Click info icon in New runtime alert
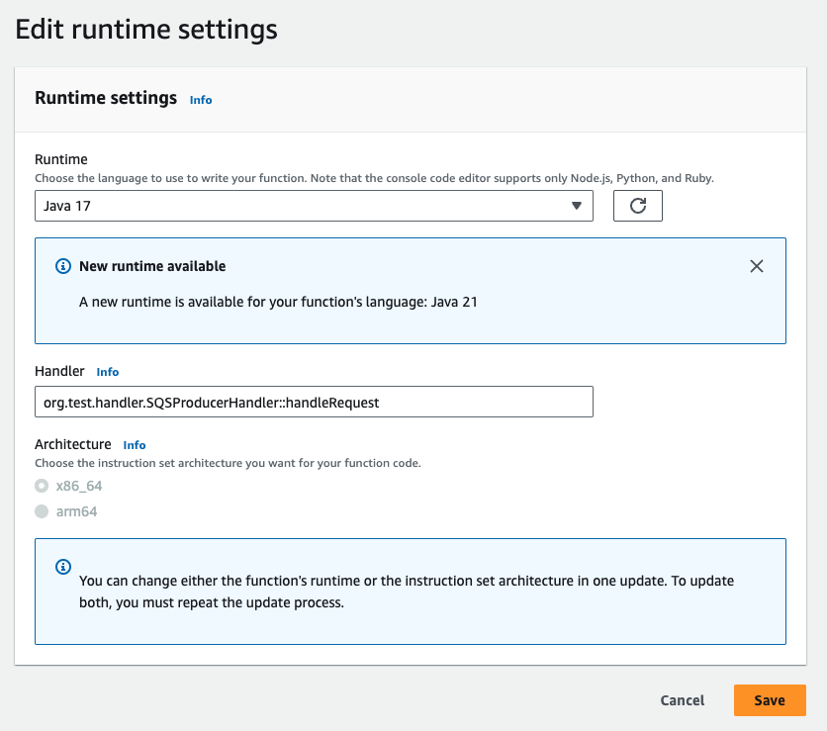Image resolution: width=827 pixels, height=731 pixels. [x=63, y=266]
